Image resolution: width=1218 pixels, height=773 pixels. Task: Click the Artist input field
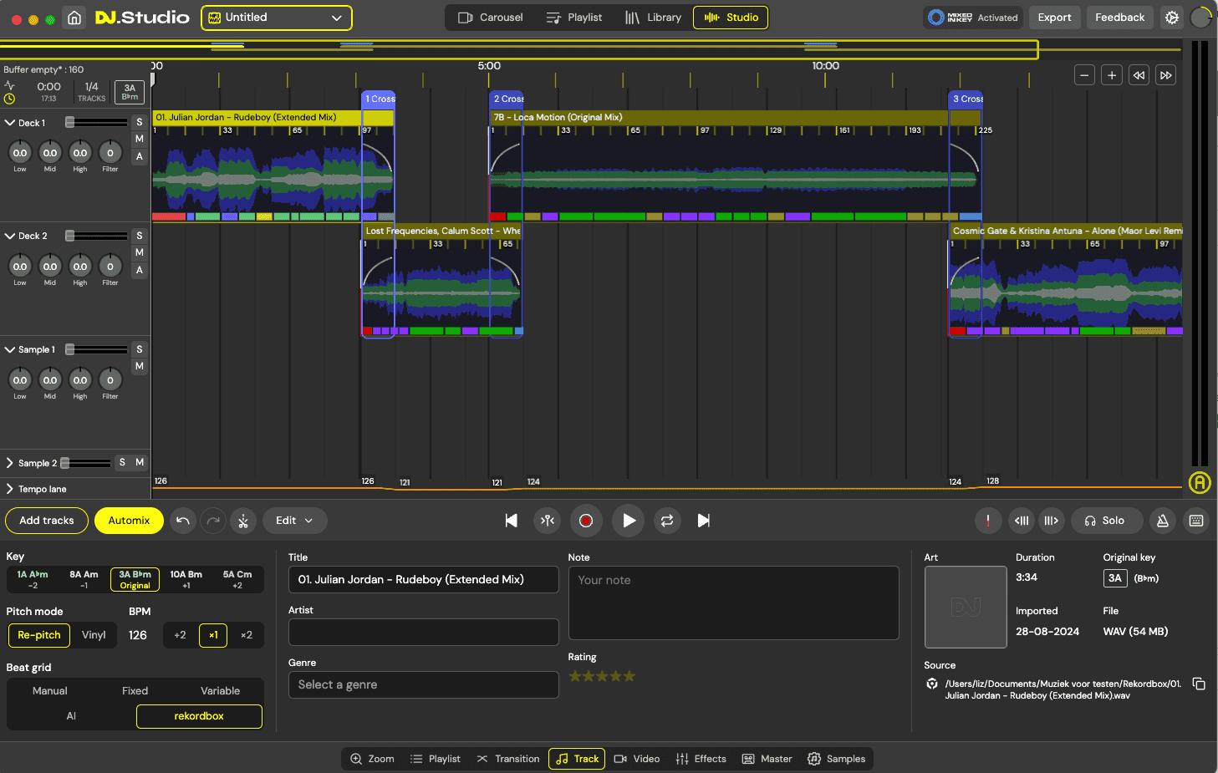coord(423,632)
